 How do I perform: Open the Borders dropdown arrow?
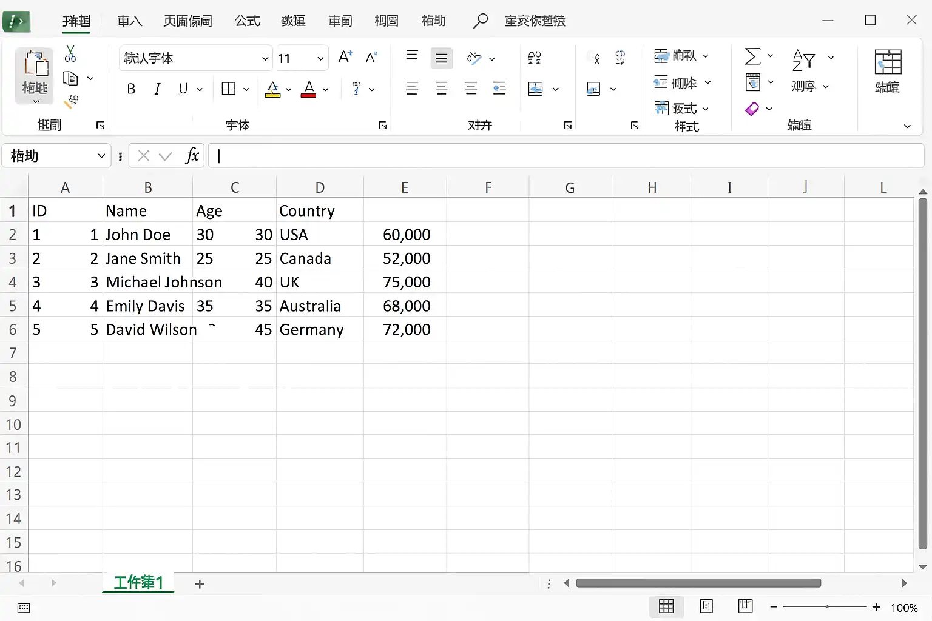246,89
